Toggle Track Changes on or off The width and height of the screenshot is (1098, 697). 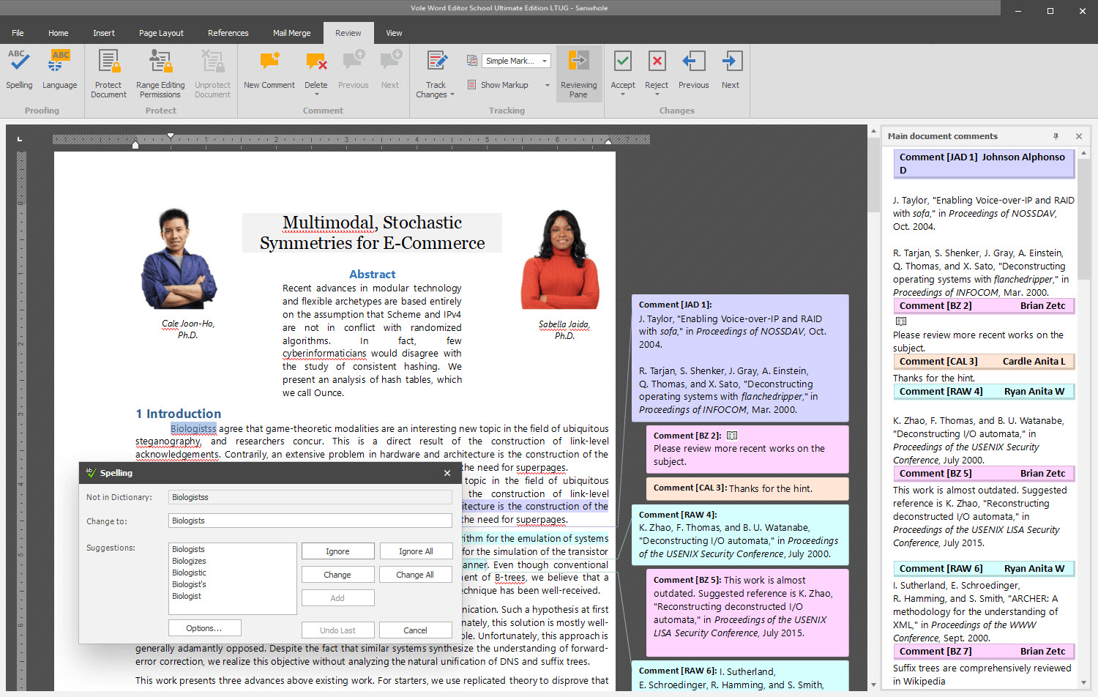[x=436, y=74]
